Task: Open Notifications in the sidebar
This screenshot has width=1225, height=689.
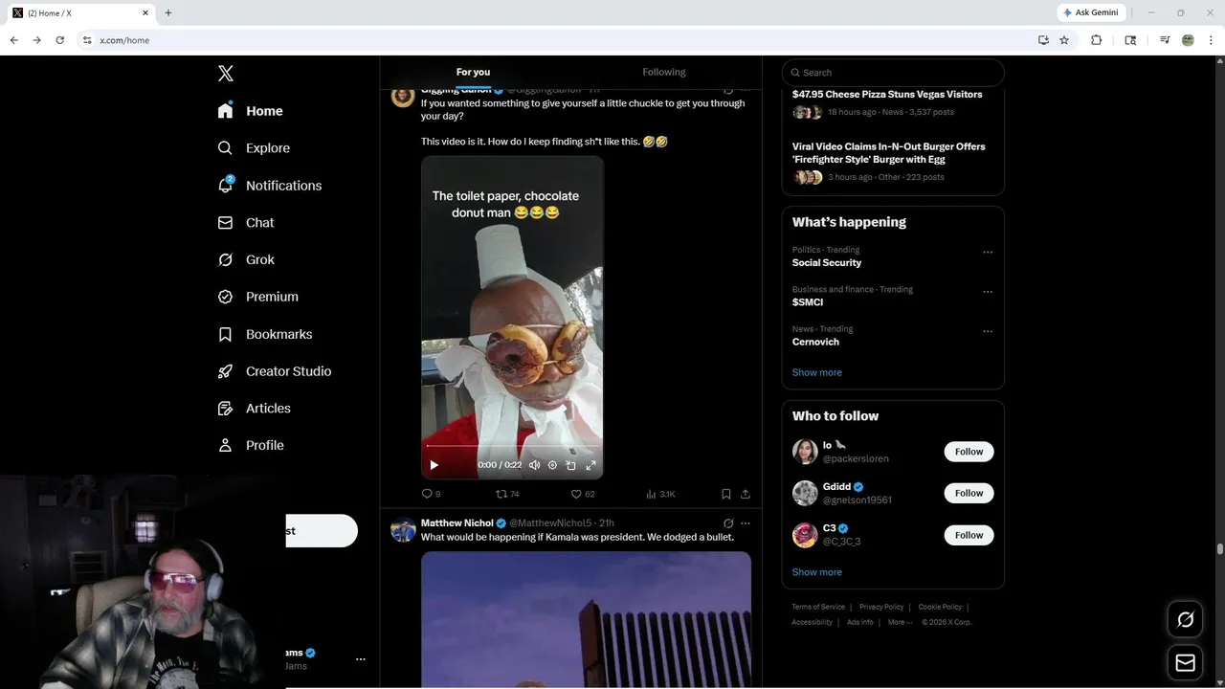Action: [270, 186]
